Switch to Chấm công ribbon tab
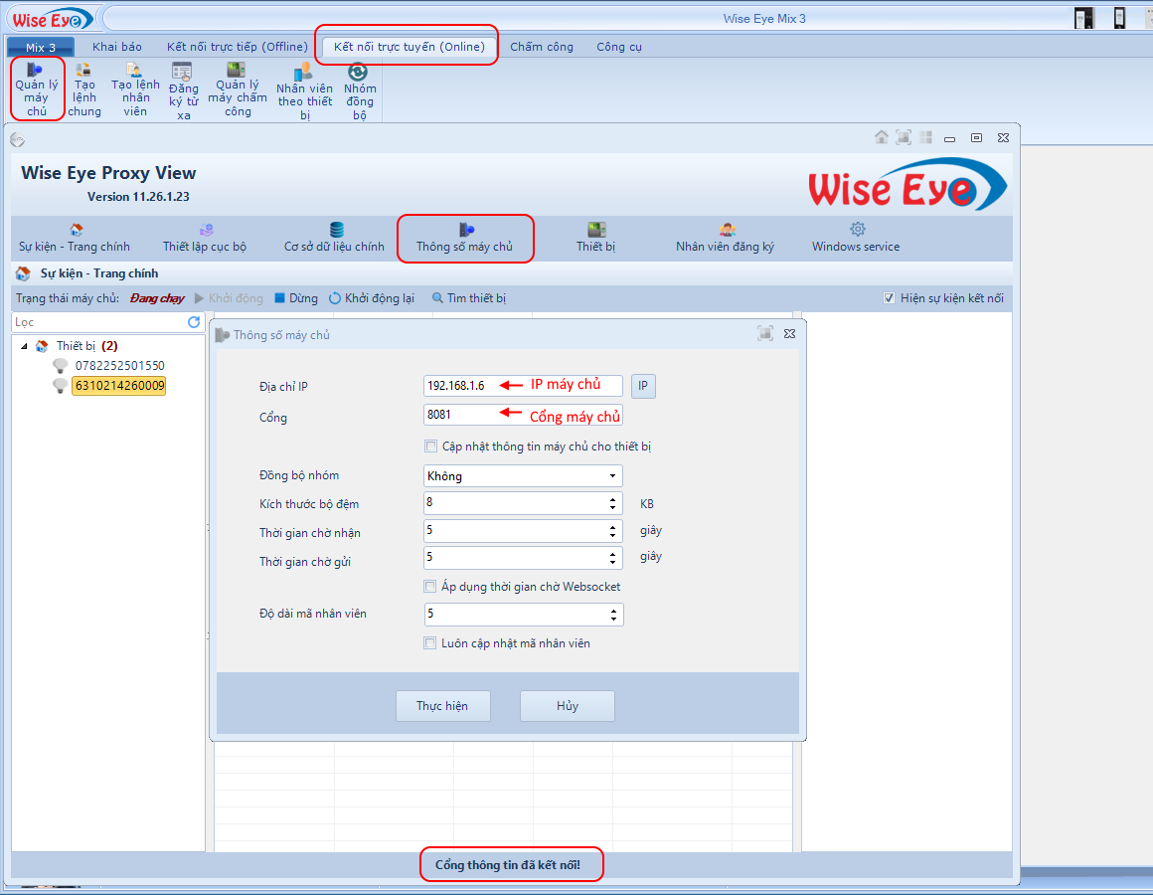1153x895 pixels. pyautogui.click(x=542, y=47)
